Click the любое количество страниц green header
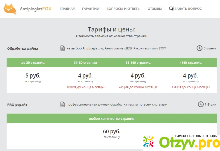This screenshot has height=151, width=220. (111, 119)
